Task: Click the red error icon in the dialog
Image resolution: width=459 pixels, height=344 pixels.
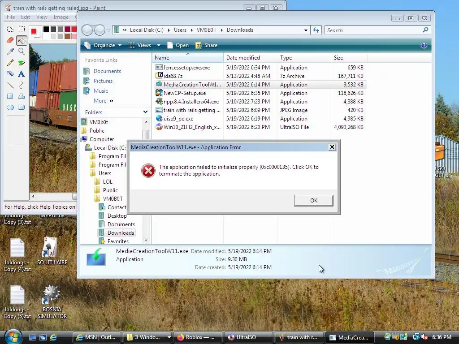Action: click(148, 171)
